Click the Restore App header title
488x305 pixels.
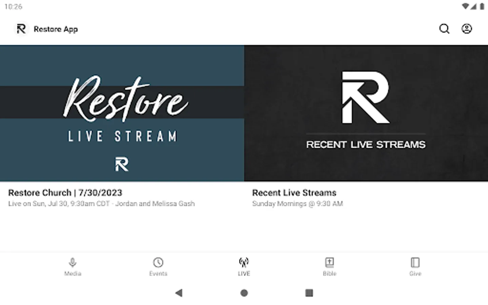tap(56, 29)
